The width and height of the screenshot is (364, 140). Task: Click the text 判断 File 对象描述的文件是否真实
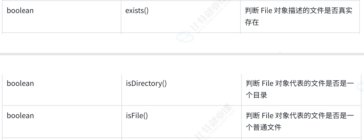(299, 11)
